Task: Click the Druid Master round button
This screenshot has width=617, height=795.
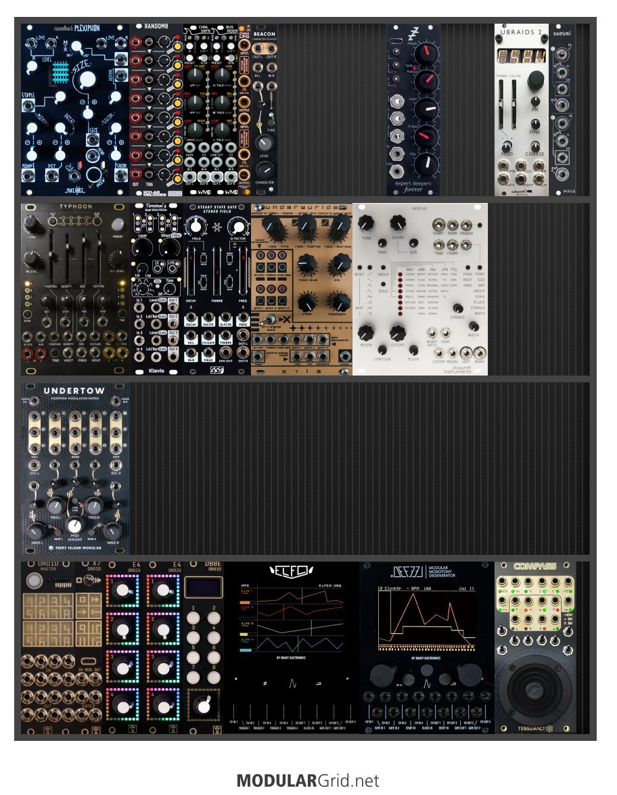Action: tap(34, 581)
